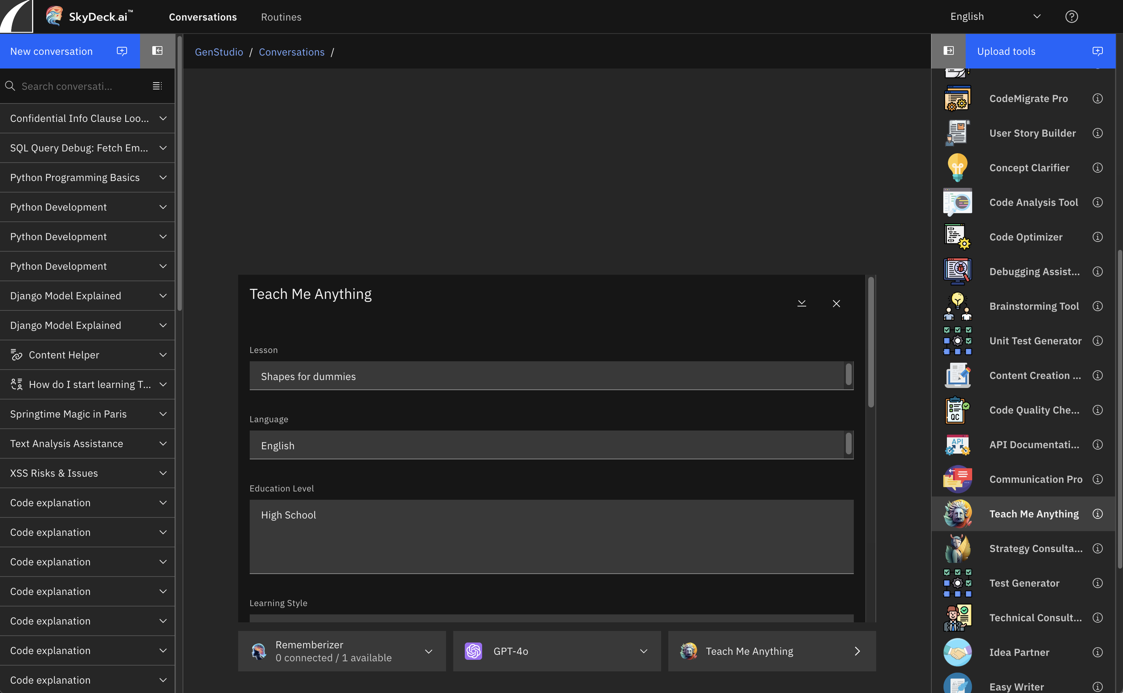Minimize the Teach Me Anything form
Viewport: 1123px width, 693px height.
pyautogui.click(x=801, y=304)
